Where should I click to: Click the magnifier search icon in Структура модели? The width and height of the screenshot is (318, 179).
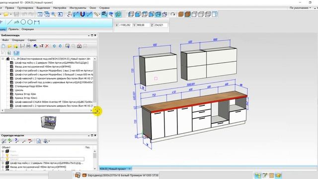(39, 141)
